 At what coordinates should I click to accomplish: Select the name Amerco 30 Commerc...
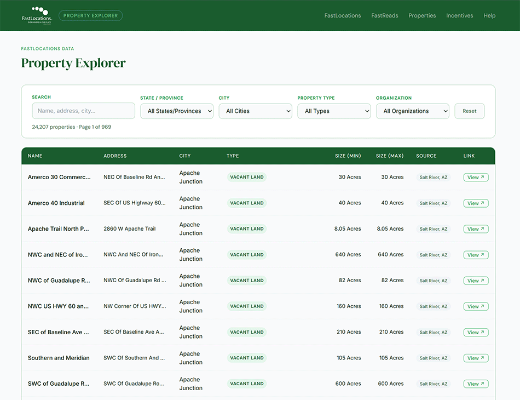pos(59,178)
